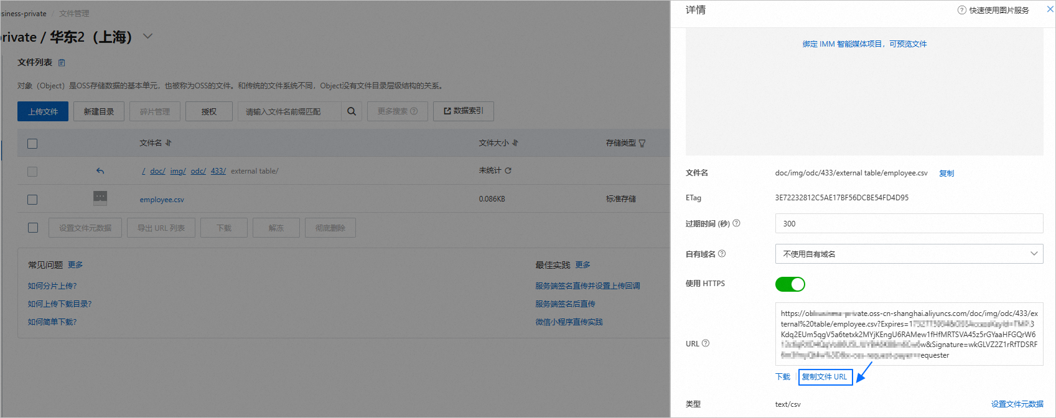Click the 绑定 IMM 智能媒体项目 link
Screen dimensions: 1056x418
click(x=864, y=44)
